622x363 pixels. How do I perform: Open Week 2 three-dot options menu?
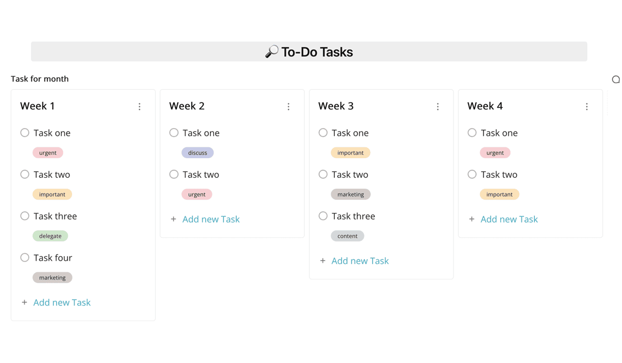(x=289, y=107)
